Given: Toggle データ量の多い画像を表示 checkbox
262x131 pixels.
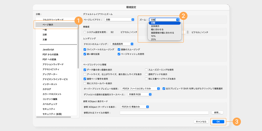Looking at the screenshot, I should point(85,70).
